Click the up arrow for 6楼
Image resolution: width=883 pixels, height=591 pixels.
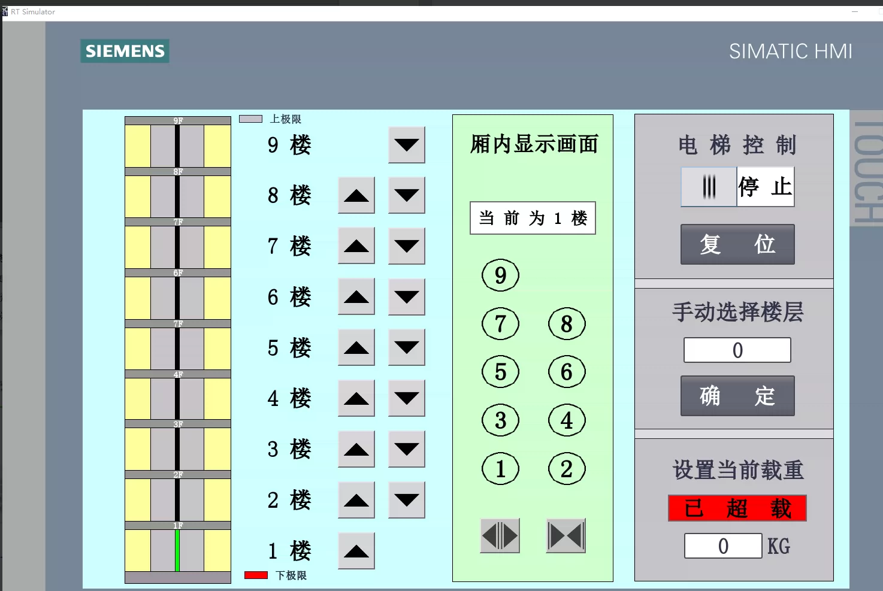[356, 296]
